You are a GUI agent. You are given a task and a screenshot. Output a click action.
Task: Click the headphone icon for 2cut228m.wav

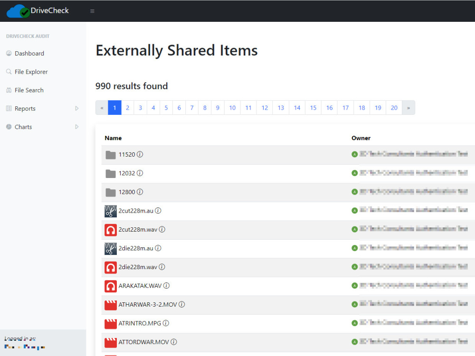[x=111, y=230]
